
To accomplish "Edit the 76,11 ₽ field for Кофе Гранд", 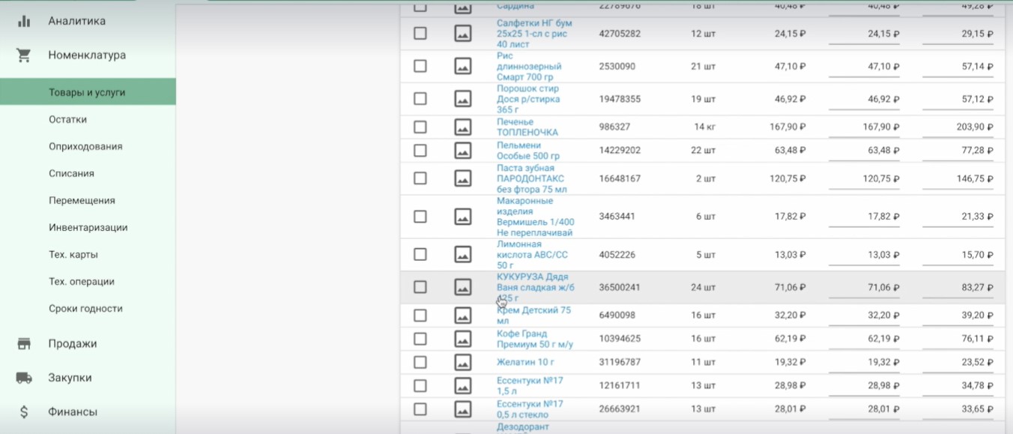I will (958, 339).
